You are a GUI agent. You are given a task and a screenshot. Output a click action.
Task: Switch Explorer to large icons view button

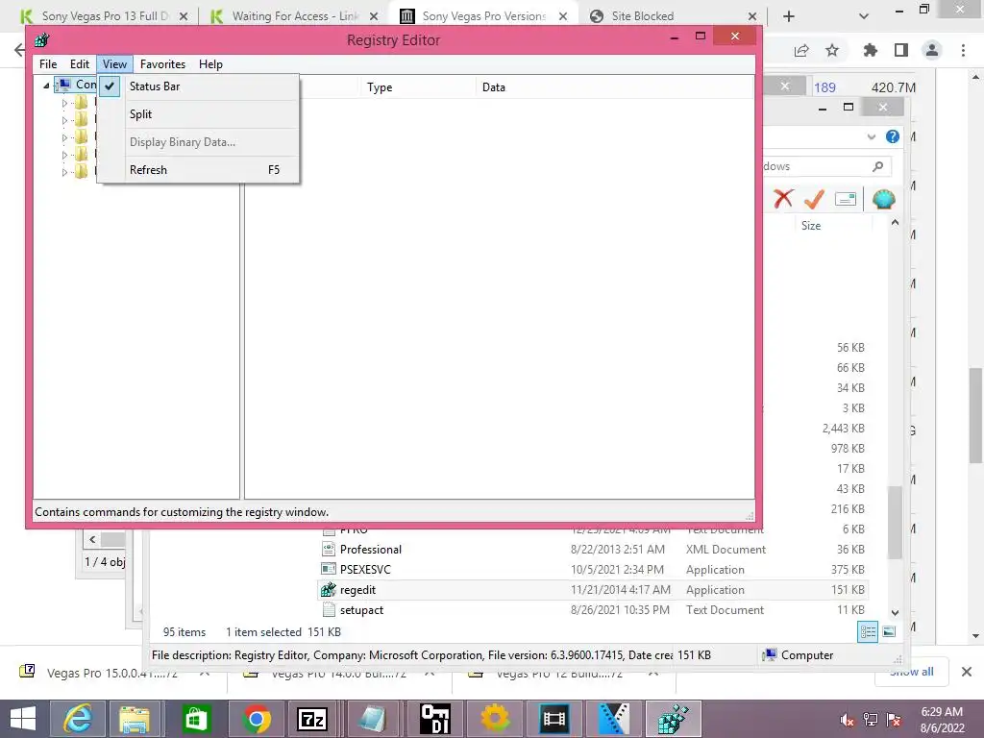[x=889, y=632]
